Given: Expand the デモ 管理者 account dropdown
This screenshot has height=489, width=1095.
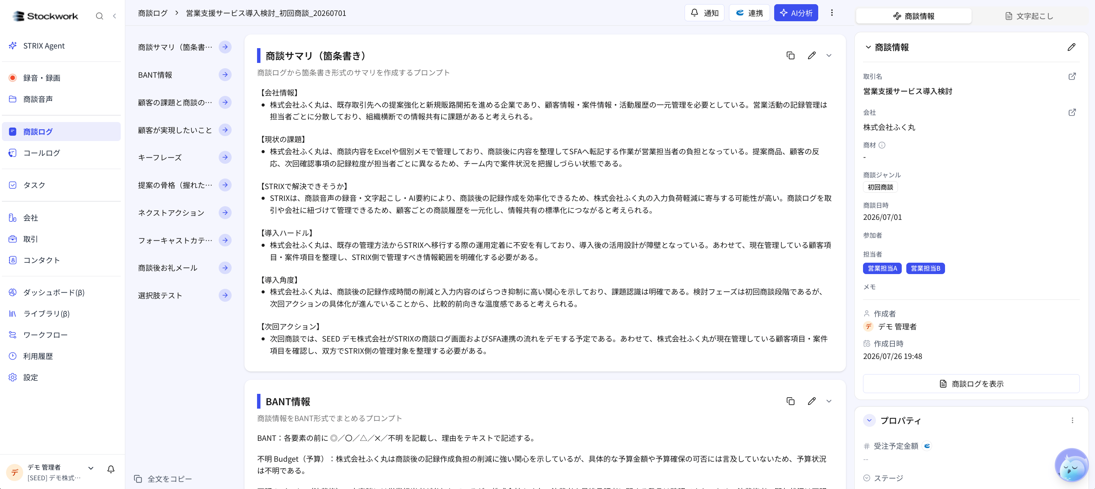Looking at the screenshot, I should click(x=90, y=468).
